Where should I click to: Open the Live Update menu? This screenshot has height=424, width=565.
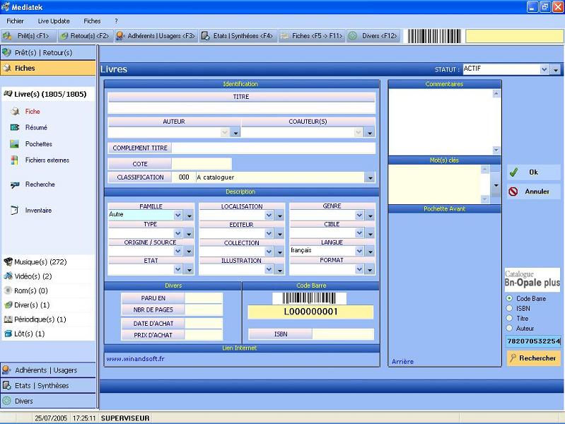pos(54,21)
